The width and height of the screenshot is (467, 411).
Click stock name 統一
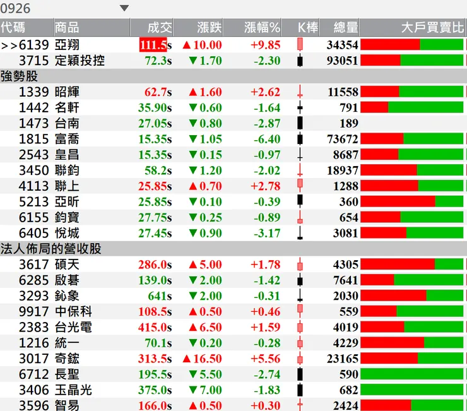(67, 343)
